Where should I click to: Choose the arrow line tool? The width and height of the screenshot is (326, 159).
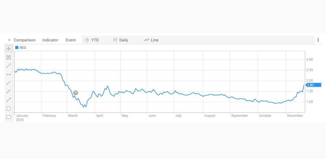8,100
